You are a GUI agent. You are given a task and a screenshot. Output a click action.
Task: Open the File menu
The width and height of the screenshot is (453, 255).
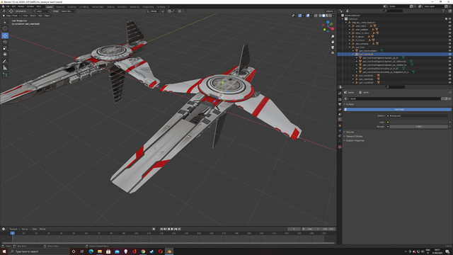pyautogui.click(x=8, y=6)
